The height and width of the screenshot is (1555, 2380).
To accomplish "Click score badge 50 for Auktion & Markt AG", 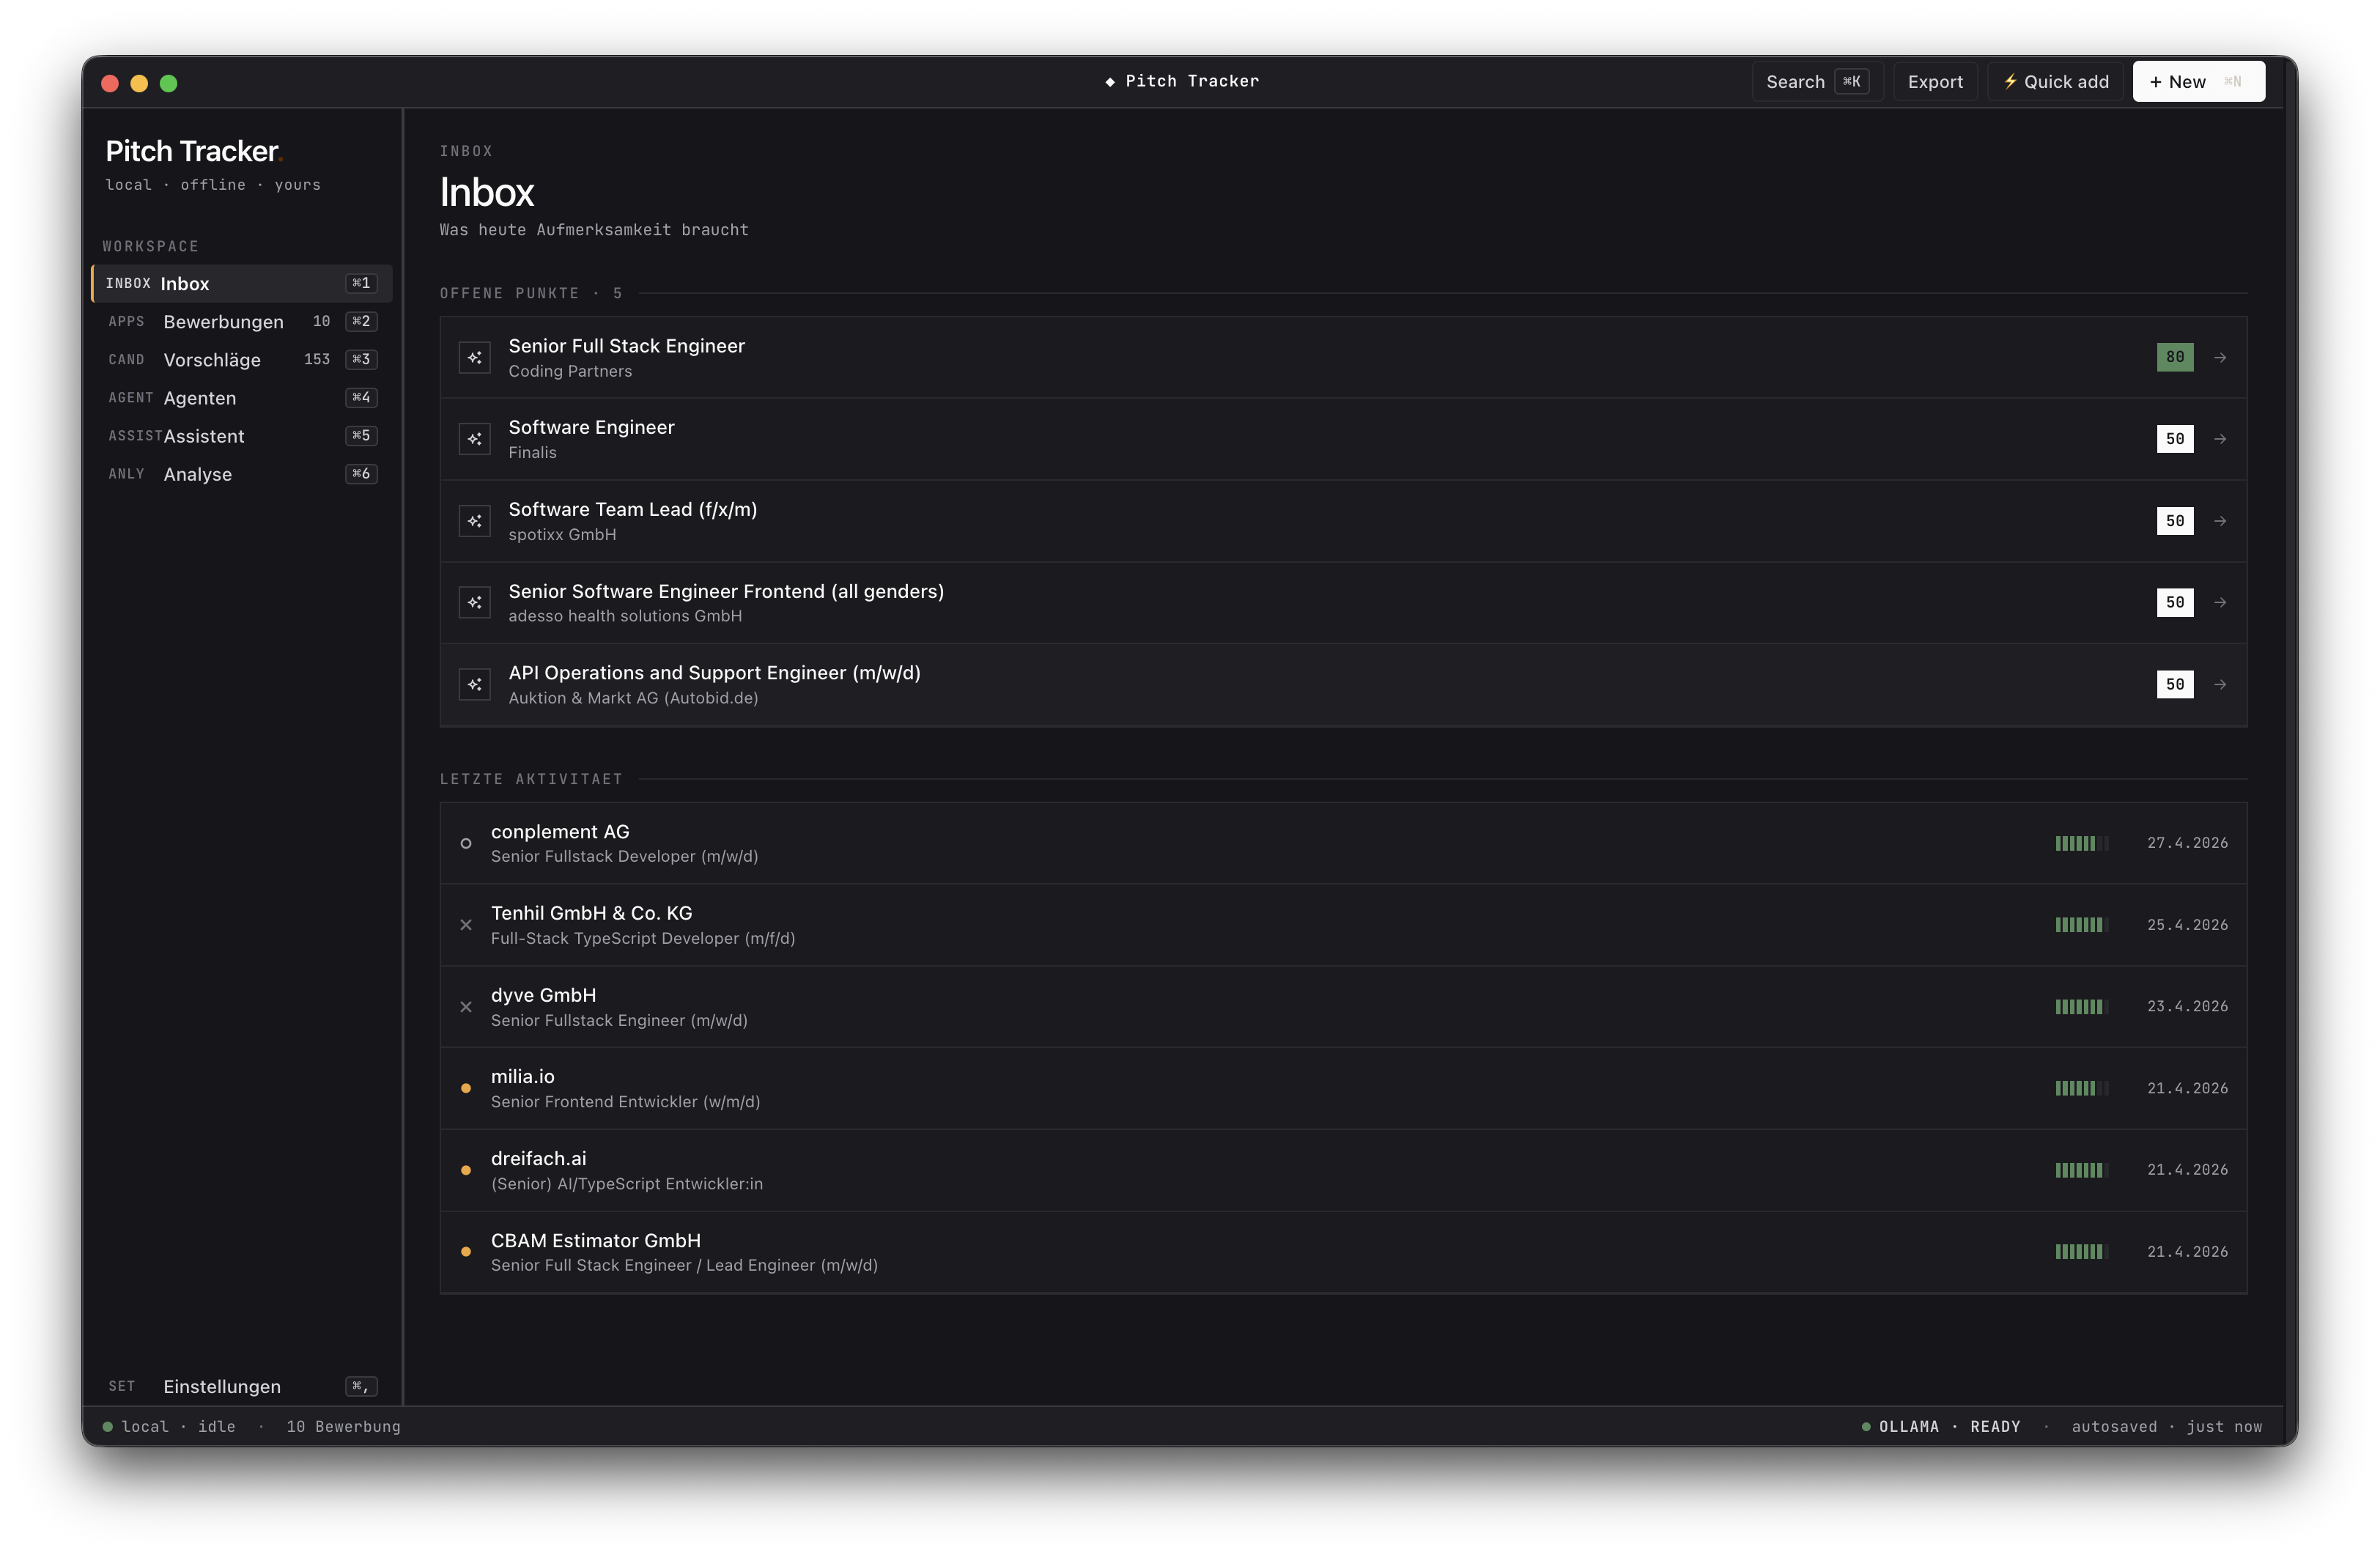I will click(x=2175, y=684).
